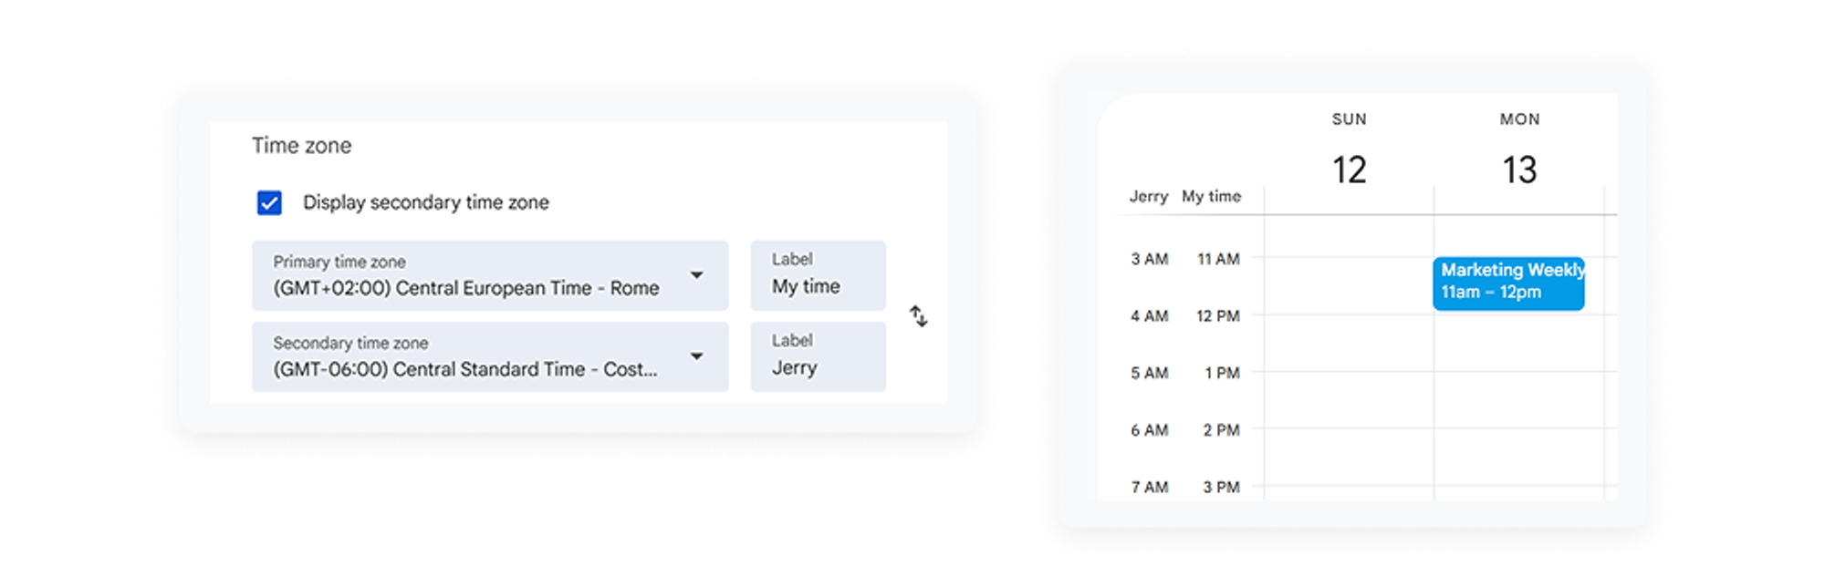
Task: Click the swap time zones arrows icon
Action: coord(918,316)
